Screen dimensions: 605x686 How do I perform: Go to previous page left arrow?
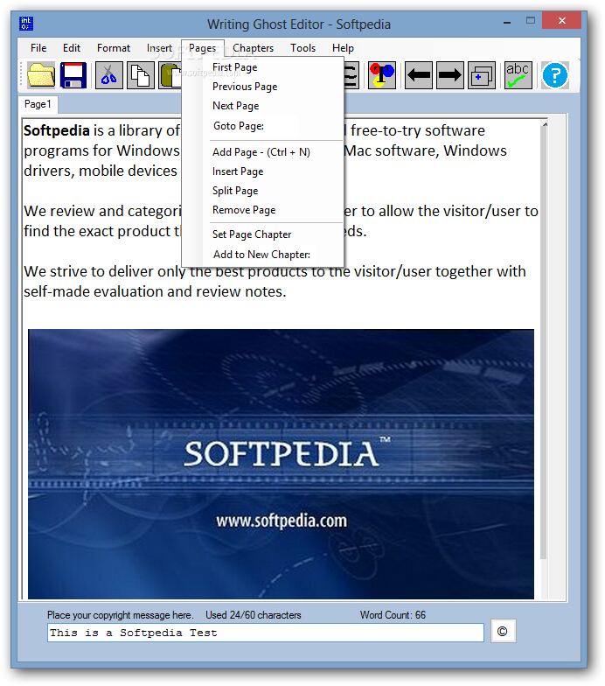418,75
